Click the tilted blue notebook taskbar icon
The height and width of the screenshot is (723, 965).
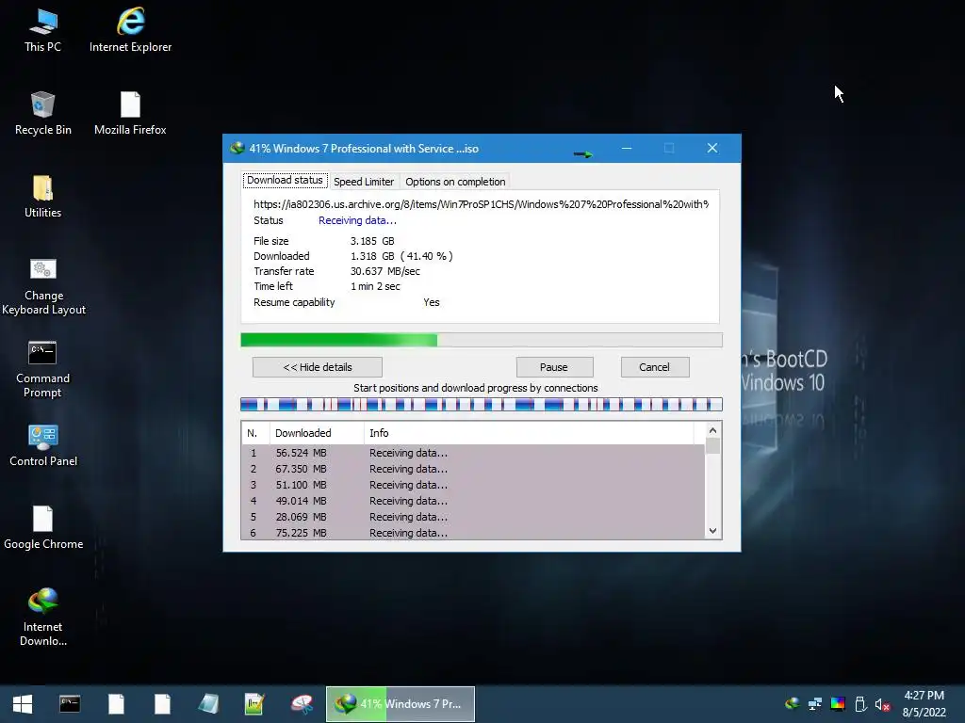pyautogui.click(x=208, y=704)
